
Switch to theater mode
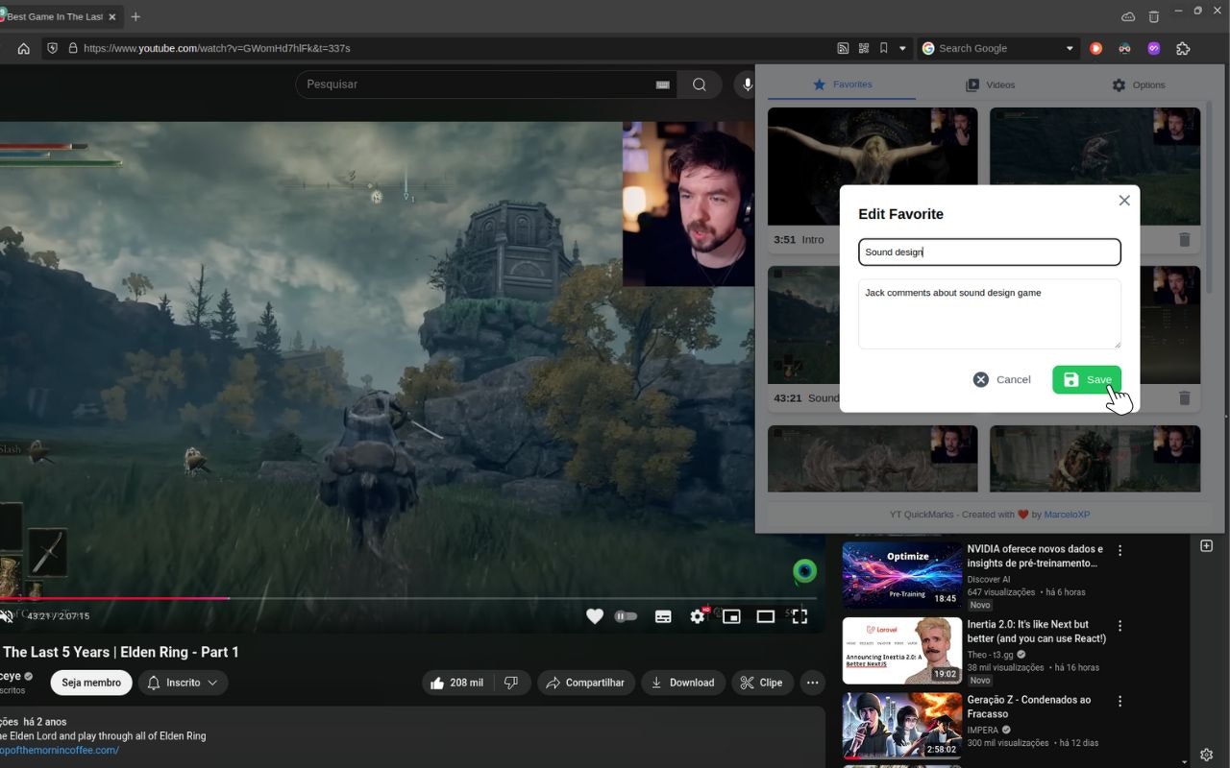coord(766,616)
